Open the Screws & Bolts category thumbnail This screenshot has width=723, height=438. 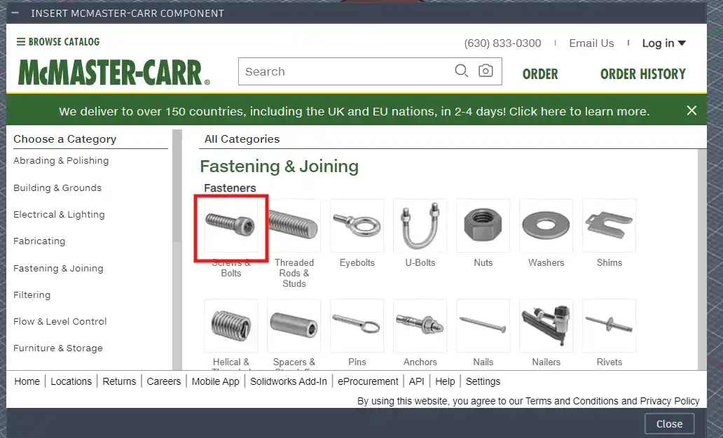[231, 226]
